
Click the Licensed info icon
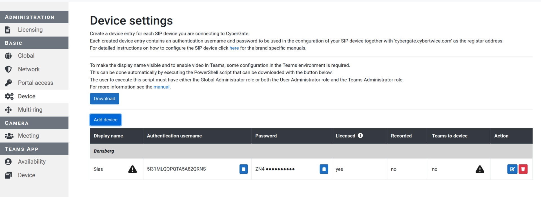(x=360, y=135)
